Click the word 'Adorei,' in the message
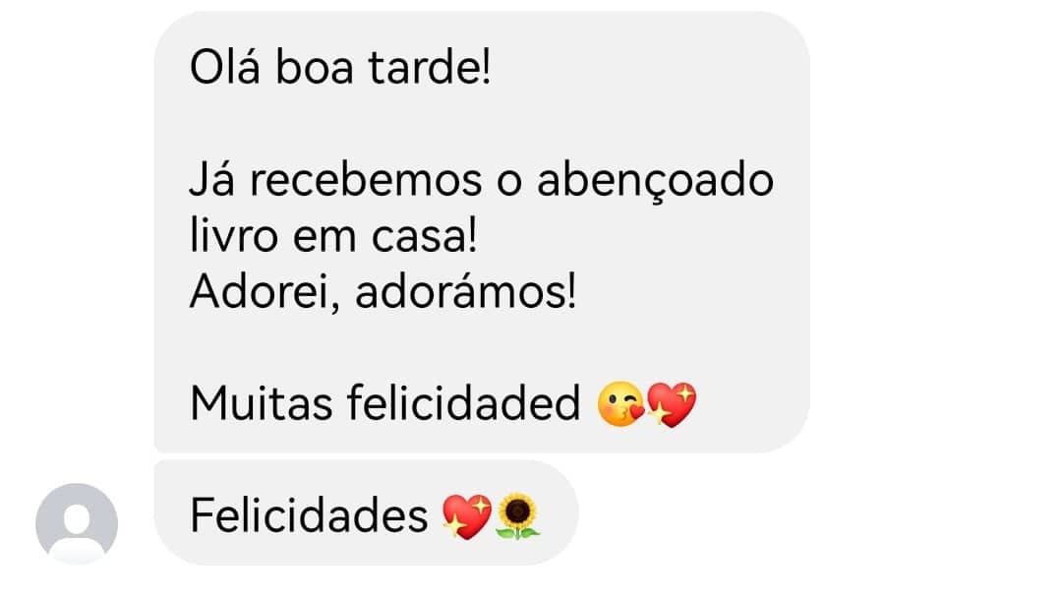The height and width of the screenshot is (601, 1062). [265, 293]
